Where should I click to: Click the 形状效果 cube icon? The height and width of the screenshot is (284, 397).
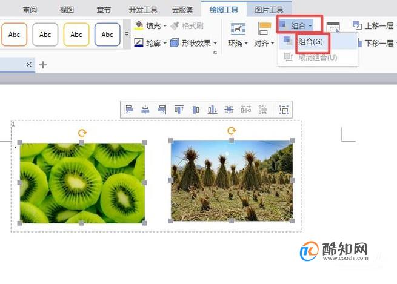pos(175,43)
